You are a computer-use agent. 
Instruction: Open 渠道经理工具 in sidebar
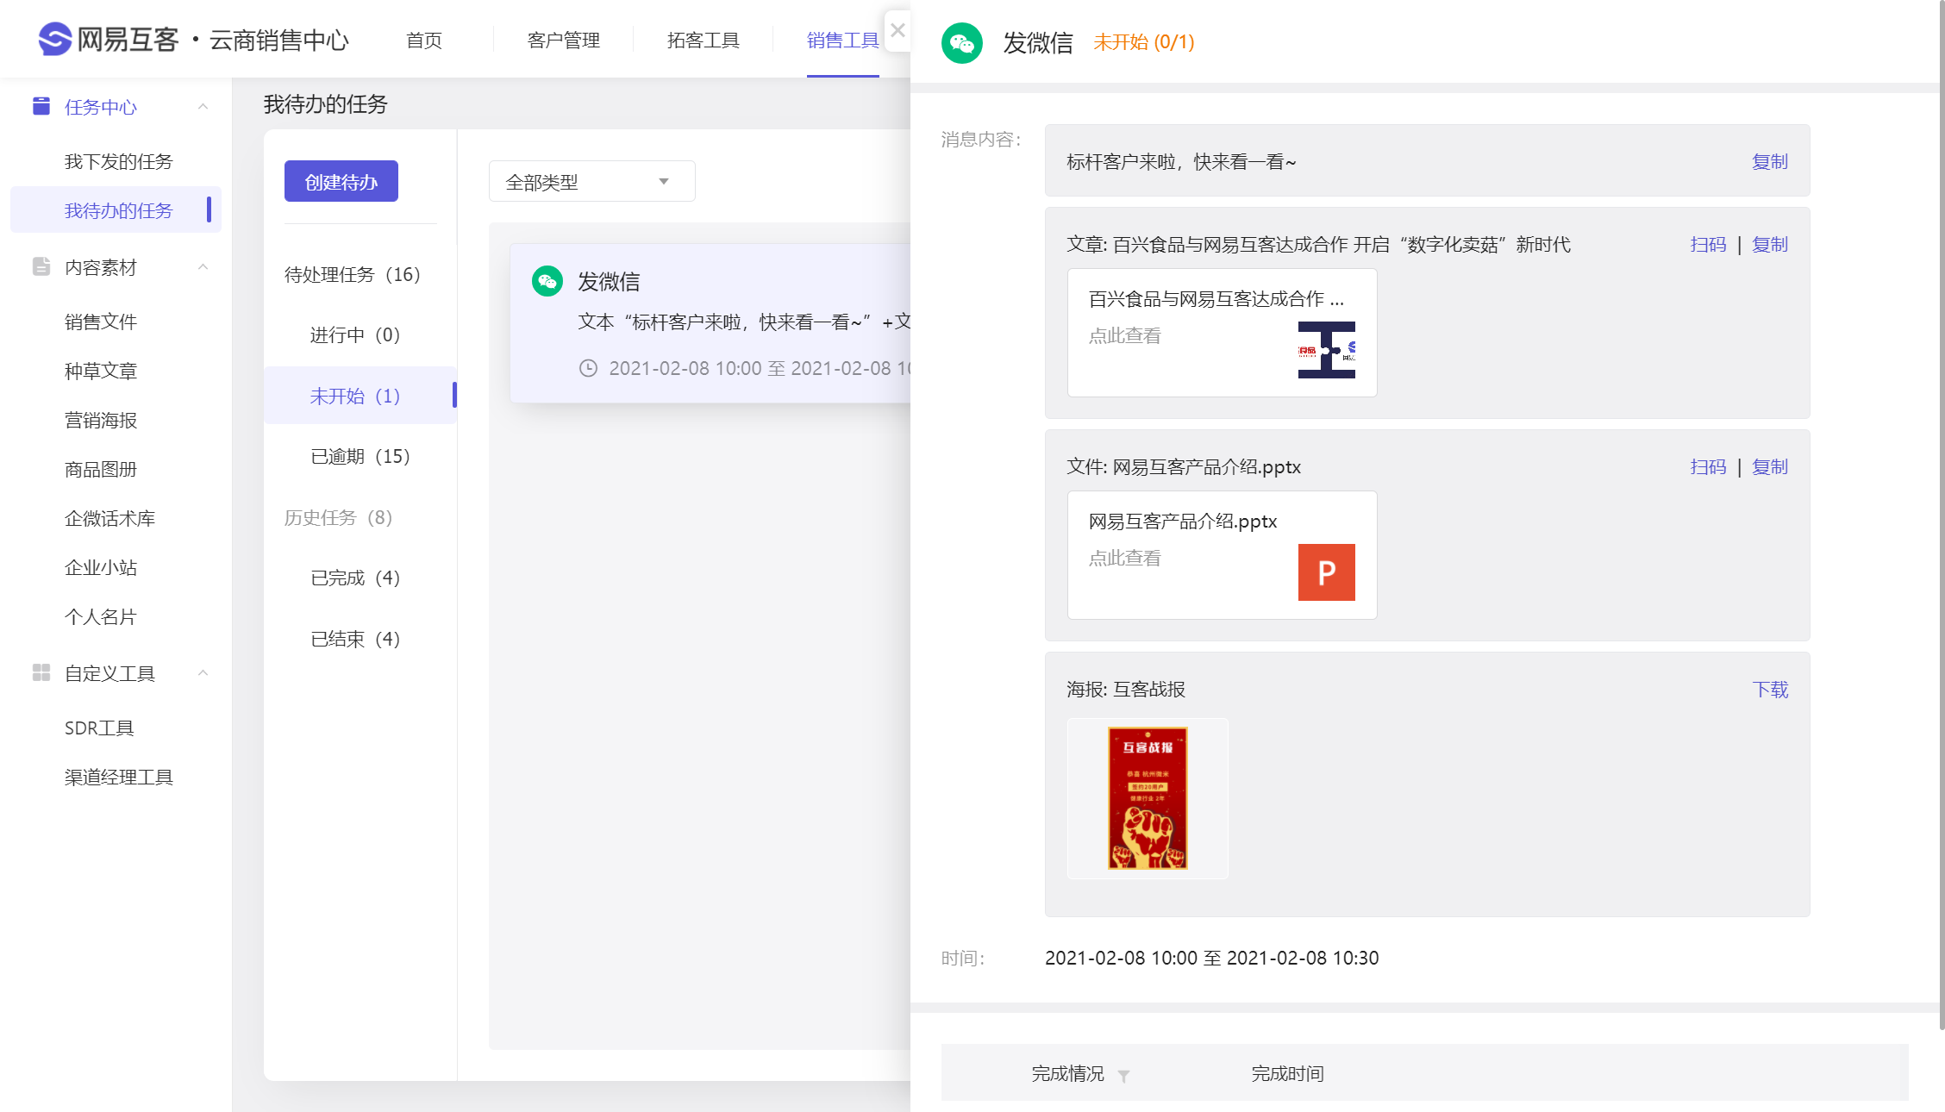click(118, 777)
